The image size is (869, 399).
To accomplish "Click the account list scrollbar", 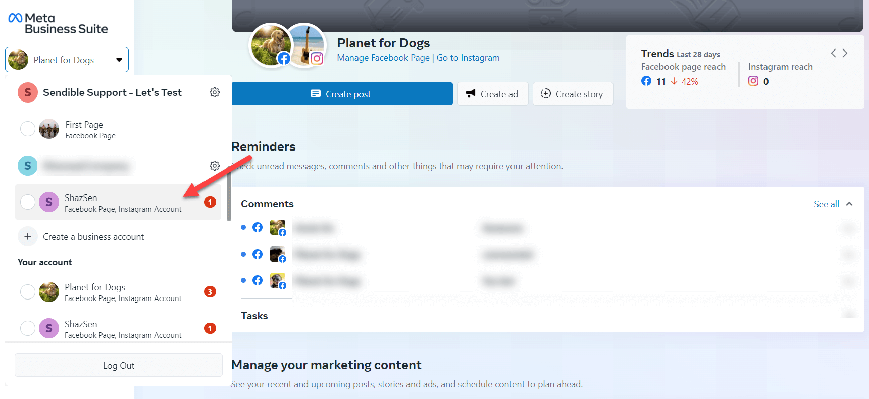I will (229, 197).
